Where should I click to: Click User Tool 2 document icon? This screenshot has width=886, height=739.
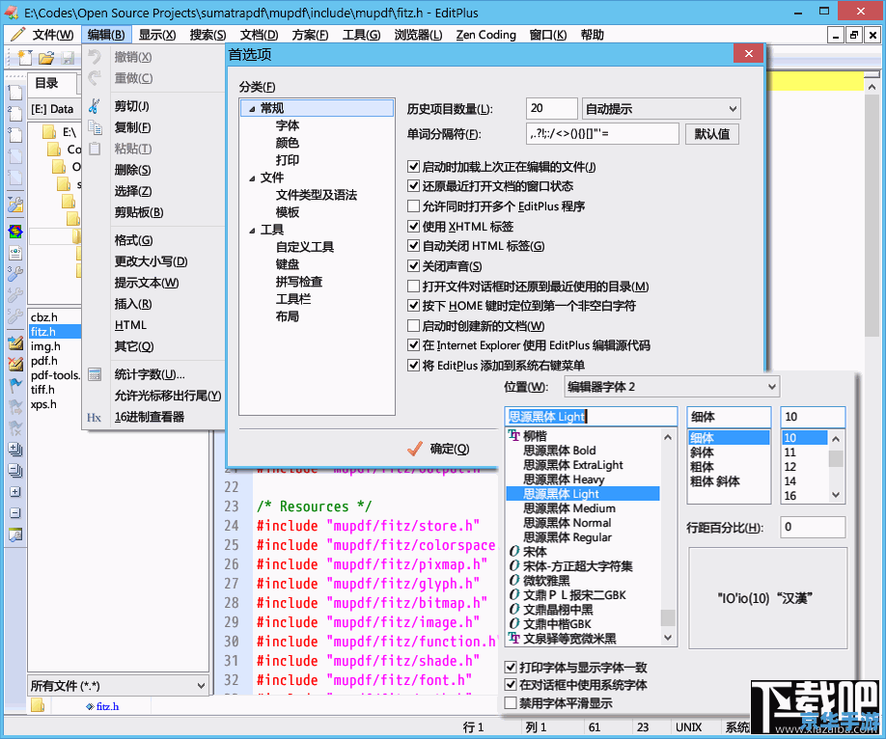[15, 114]
